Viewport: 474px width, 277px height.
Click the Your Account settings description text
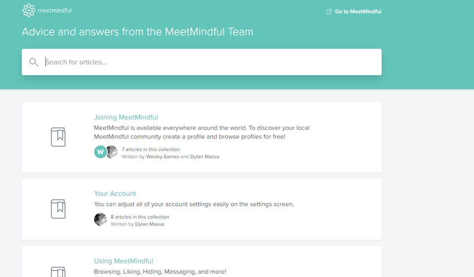click(x=194, y=204)
